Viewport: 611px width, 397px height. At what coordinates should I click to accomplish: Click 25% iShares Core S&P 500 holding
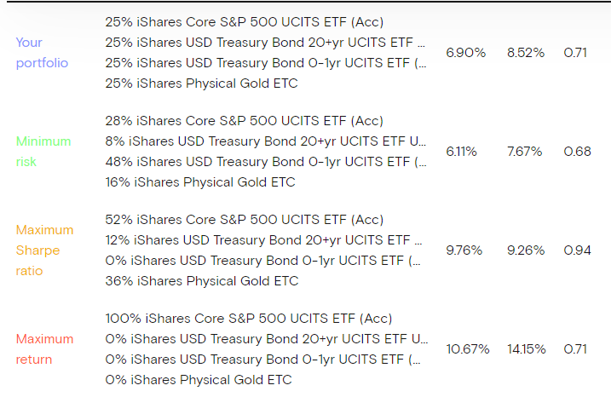244,22
